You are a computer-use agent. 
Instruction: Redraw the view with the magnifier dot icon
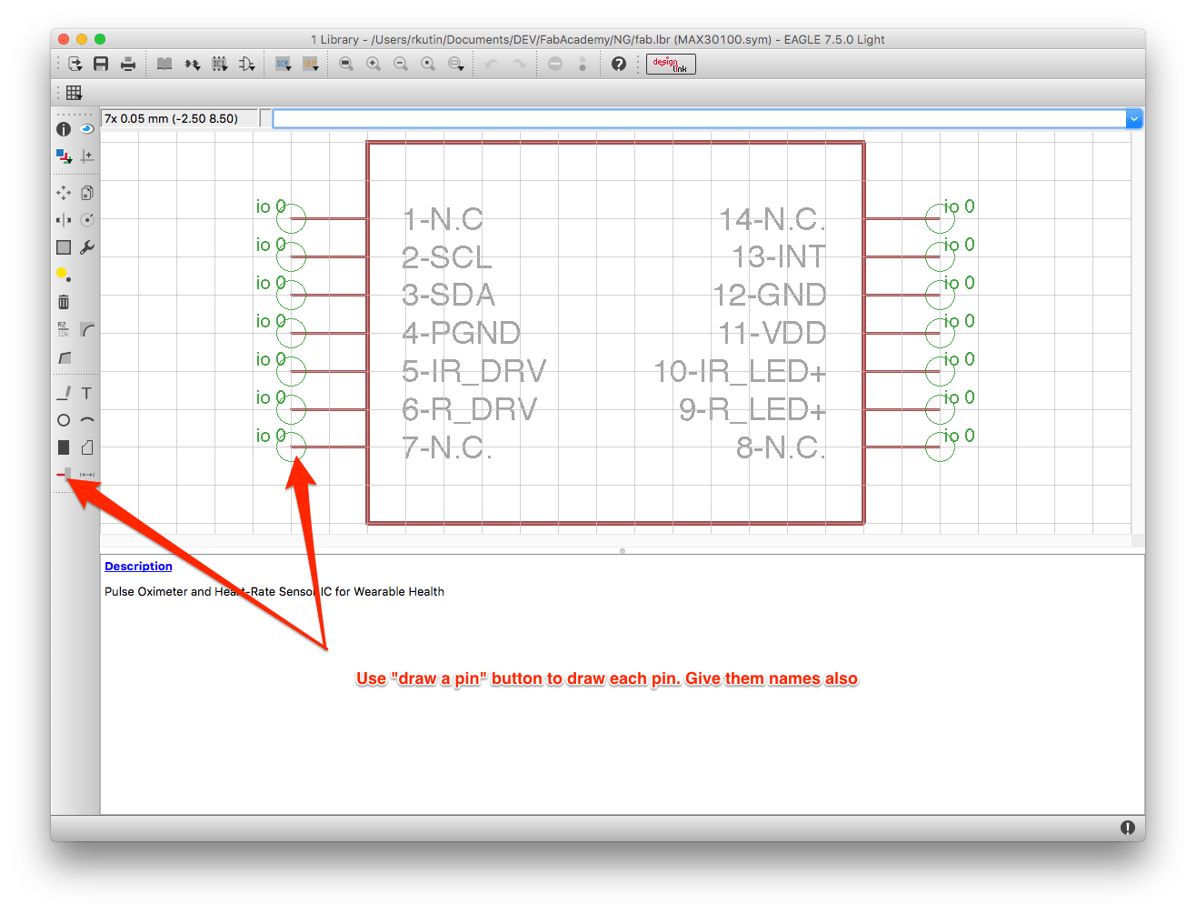click(428, 64)
